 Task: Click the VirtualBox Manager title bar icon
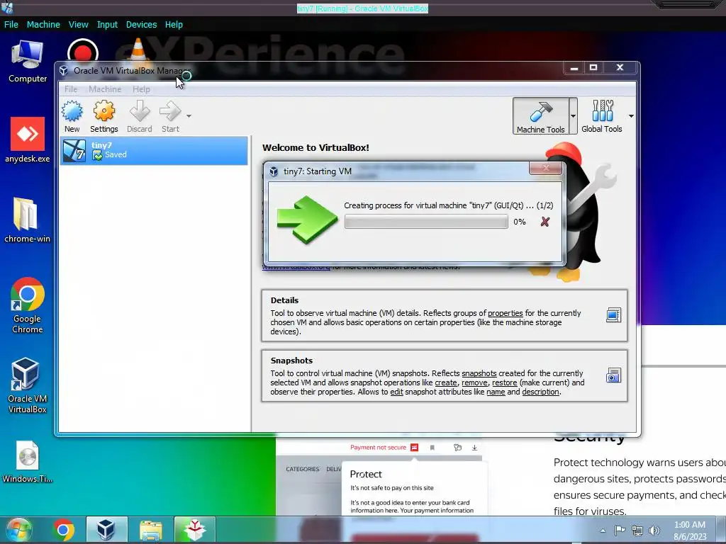(64, 71)
